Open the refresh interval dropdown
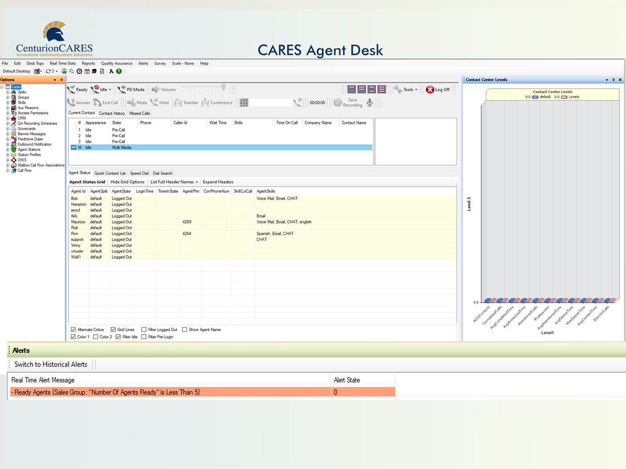The height and width of the screenshot is (469, 626). pyautogui.click(x=57, y=71)
